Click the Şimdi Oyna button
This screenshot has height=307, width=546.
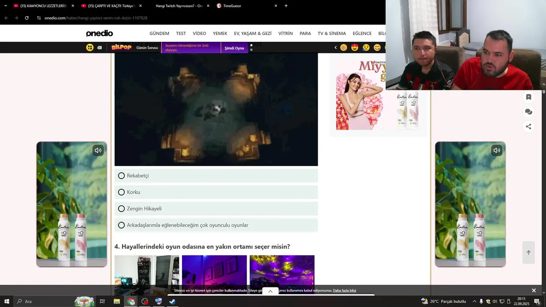click(x=234, y=48)
